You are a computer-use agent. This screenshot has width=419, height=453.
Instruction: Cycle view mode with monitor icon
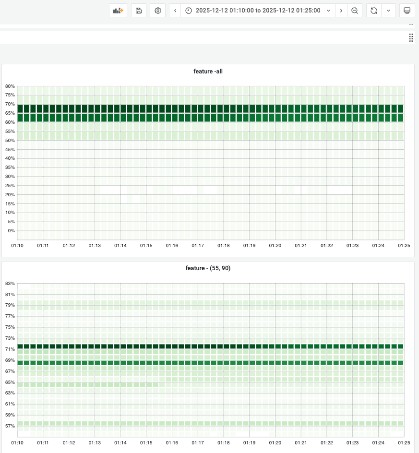click(x=407, y=11)
